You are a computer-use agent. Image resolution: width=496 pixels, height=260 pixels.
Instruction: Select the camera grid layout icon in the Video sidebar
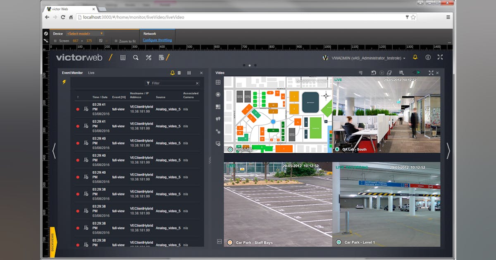point(218,106)
